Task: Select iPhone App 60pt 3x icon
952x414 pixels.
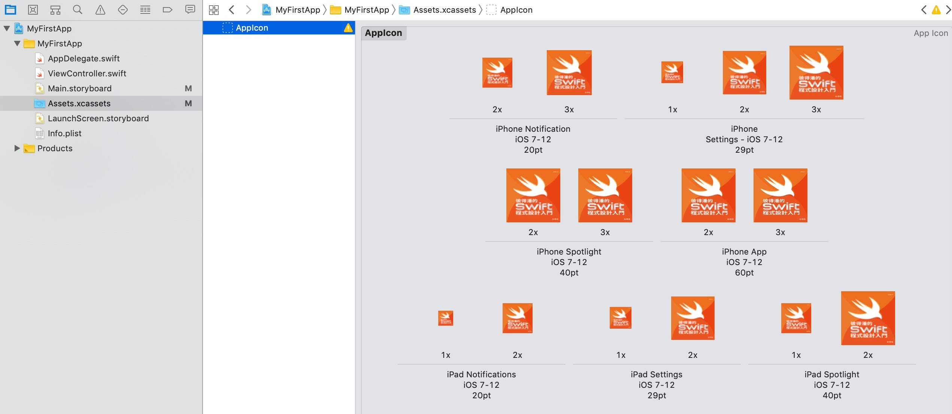Action: click(780, 195)
